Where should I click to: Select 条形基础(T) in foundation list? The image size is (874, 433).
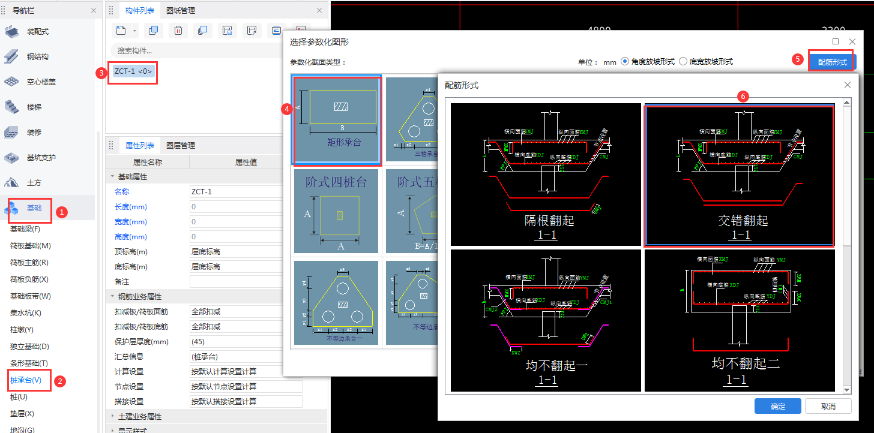point(29,363)
